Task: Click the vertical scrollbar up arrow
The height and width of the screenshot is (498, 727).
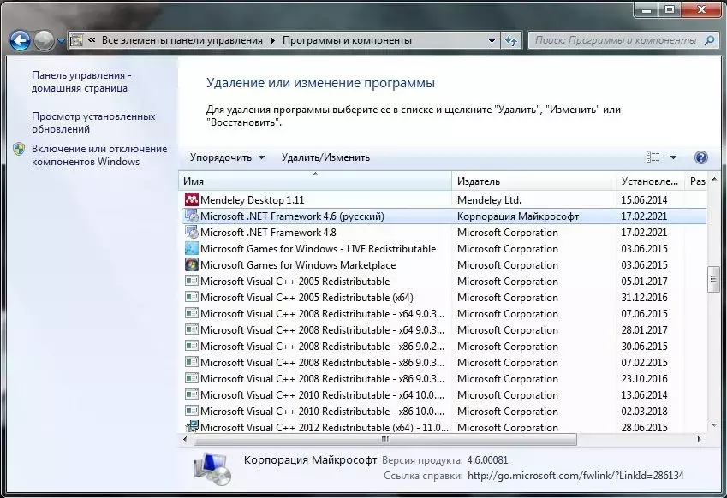Action: coord(713,179)
